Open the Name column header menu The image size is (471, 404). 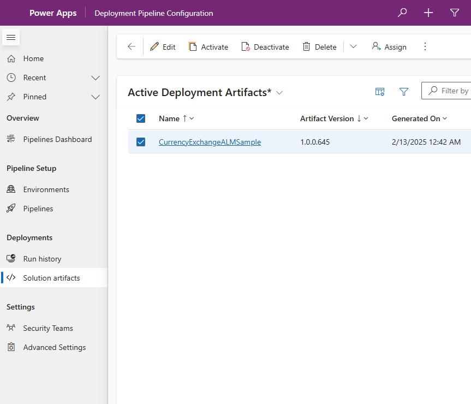coord(176,118)
